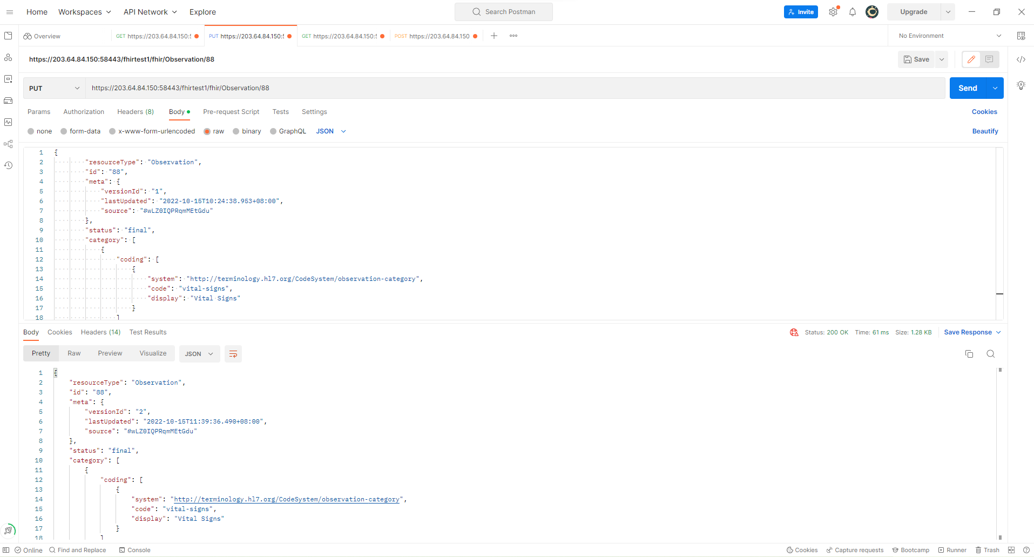
Task: Search within the response body
Action: [x=991, y=354]
